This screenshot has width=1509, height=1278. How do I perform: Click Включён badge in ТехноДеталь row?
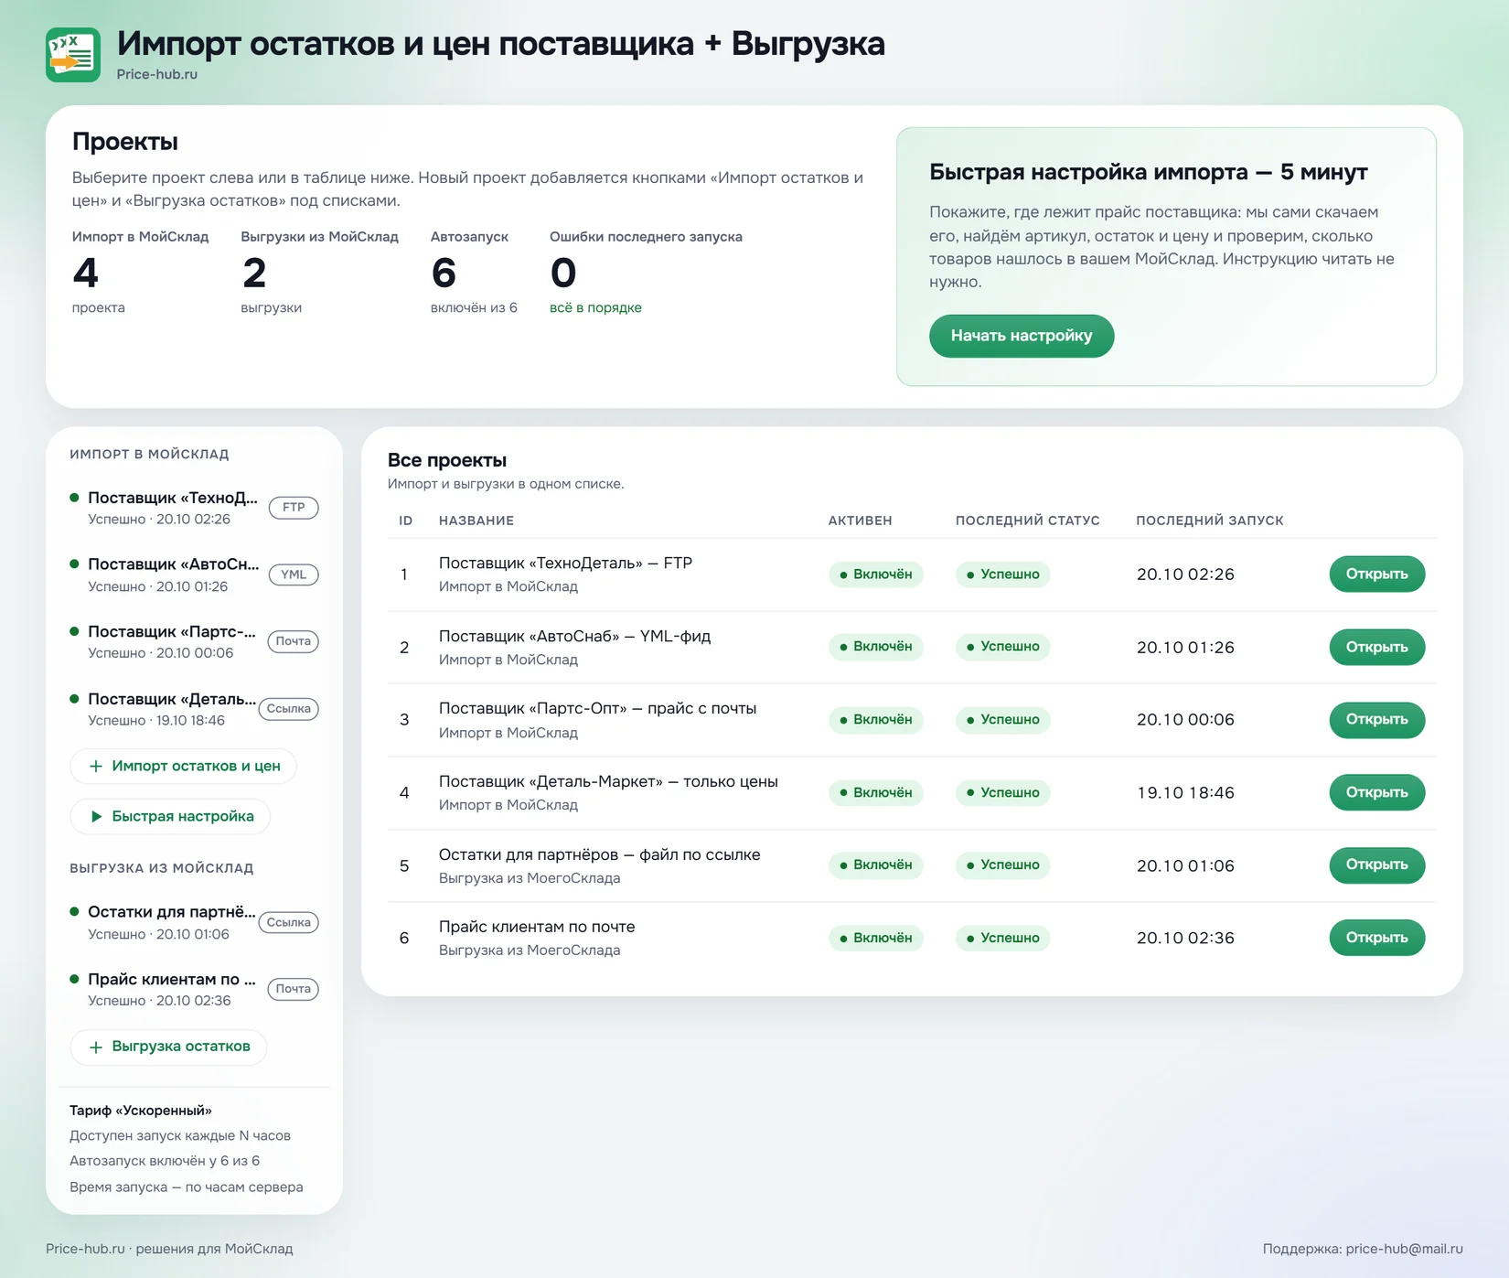[x=876, y=575]
